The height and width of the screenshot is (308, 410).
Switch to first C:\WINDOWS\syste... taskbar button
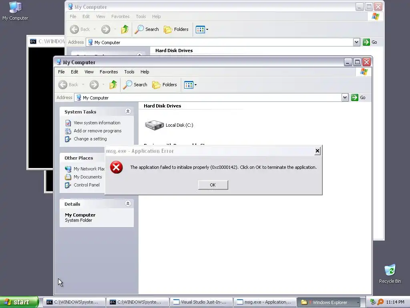coord(74,302)
